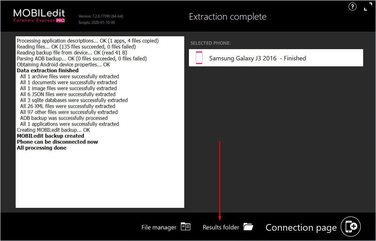The image size is (376, 241).
Task: Click the MOBILedit Forensic Express logo
Action: pyautogui.click(x=39, y=16)
